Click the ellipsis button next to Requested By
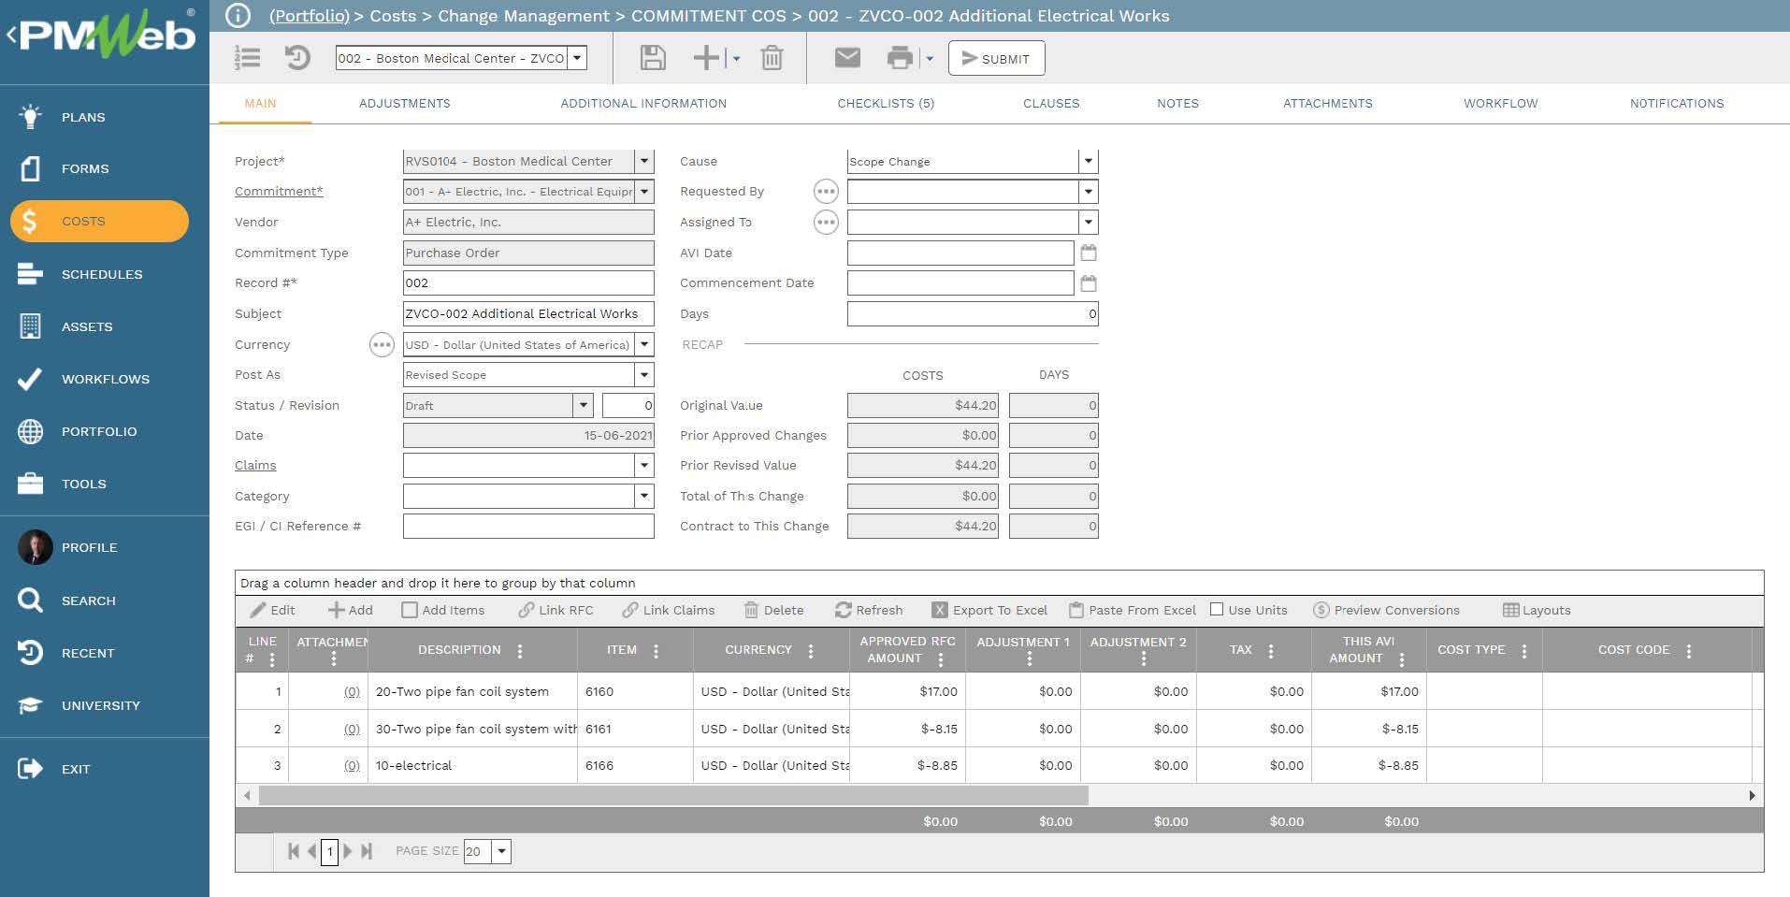 click(826, 192)
